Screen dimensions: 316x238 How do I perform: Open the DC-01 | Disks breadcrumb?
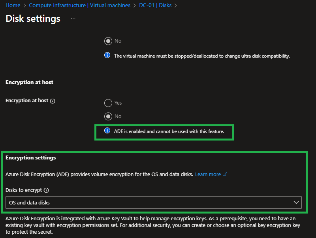(x=155, y=6)
